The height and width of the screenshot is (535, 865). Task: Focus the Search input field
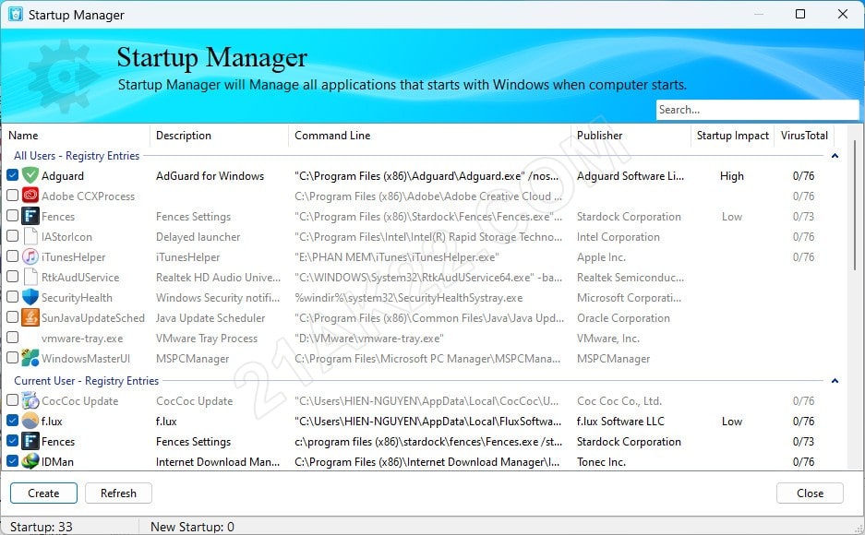click(x=757, y=110)
